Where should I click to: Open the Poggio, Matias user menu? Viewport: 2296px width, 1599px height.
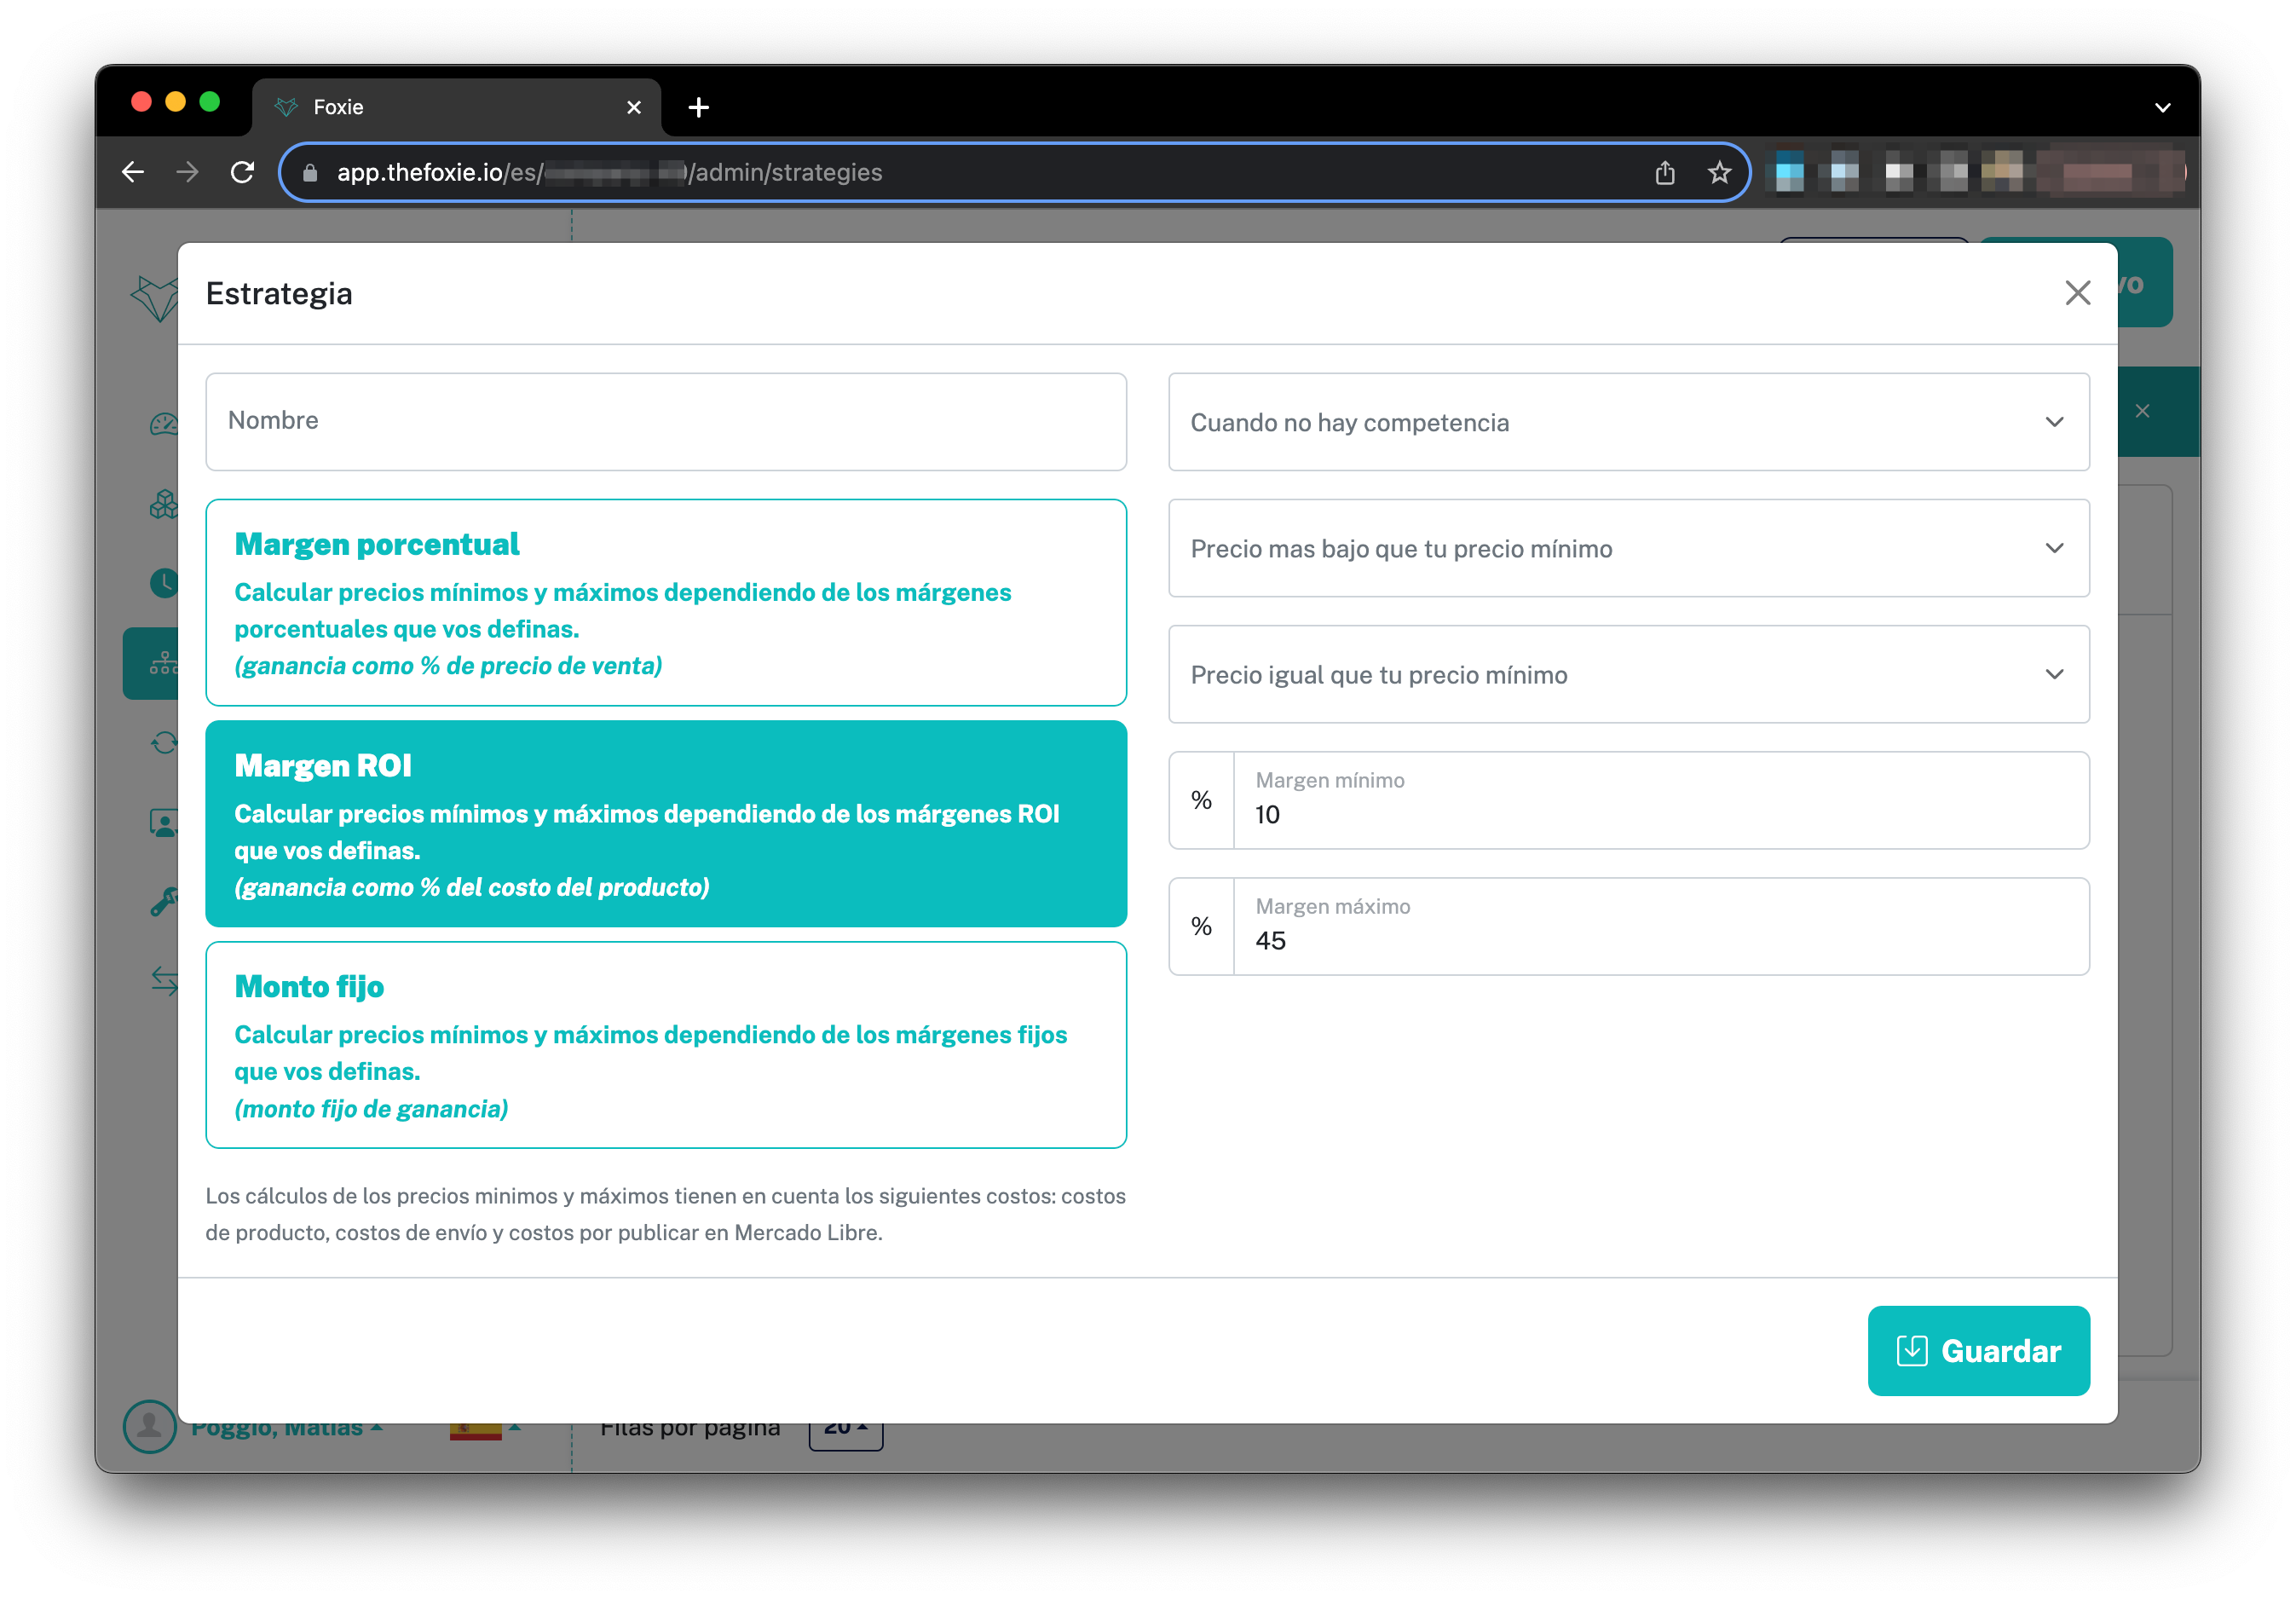pos(286,1429)
